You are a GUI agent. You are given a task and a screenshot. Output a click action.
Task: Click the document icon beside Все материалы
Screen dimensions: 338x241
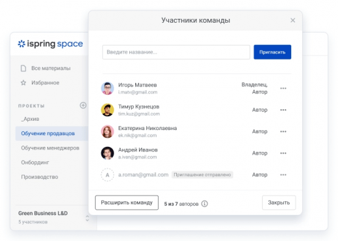pyautogui.click(x=23, y=68)
